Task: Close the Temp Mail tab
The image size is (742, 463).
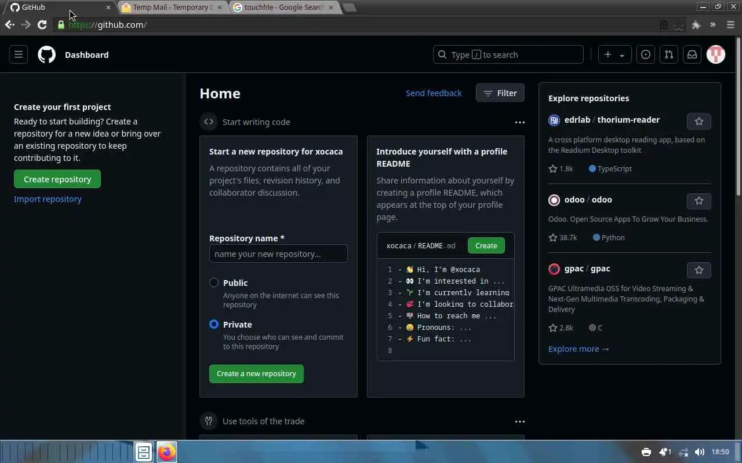Action: [220, 8]
